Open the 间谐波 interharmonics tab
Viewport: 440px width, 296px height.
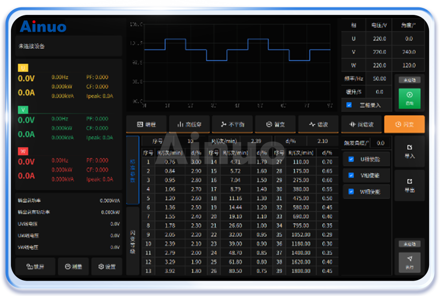(x=361, y=124)
